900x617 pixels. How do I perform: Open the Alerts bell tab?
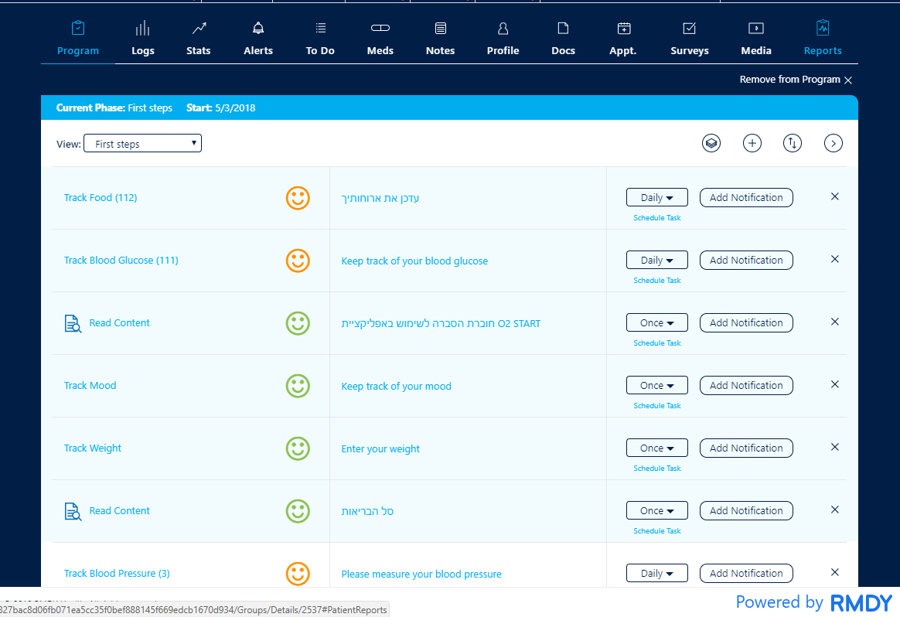point(258,39)
